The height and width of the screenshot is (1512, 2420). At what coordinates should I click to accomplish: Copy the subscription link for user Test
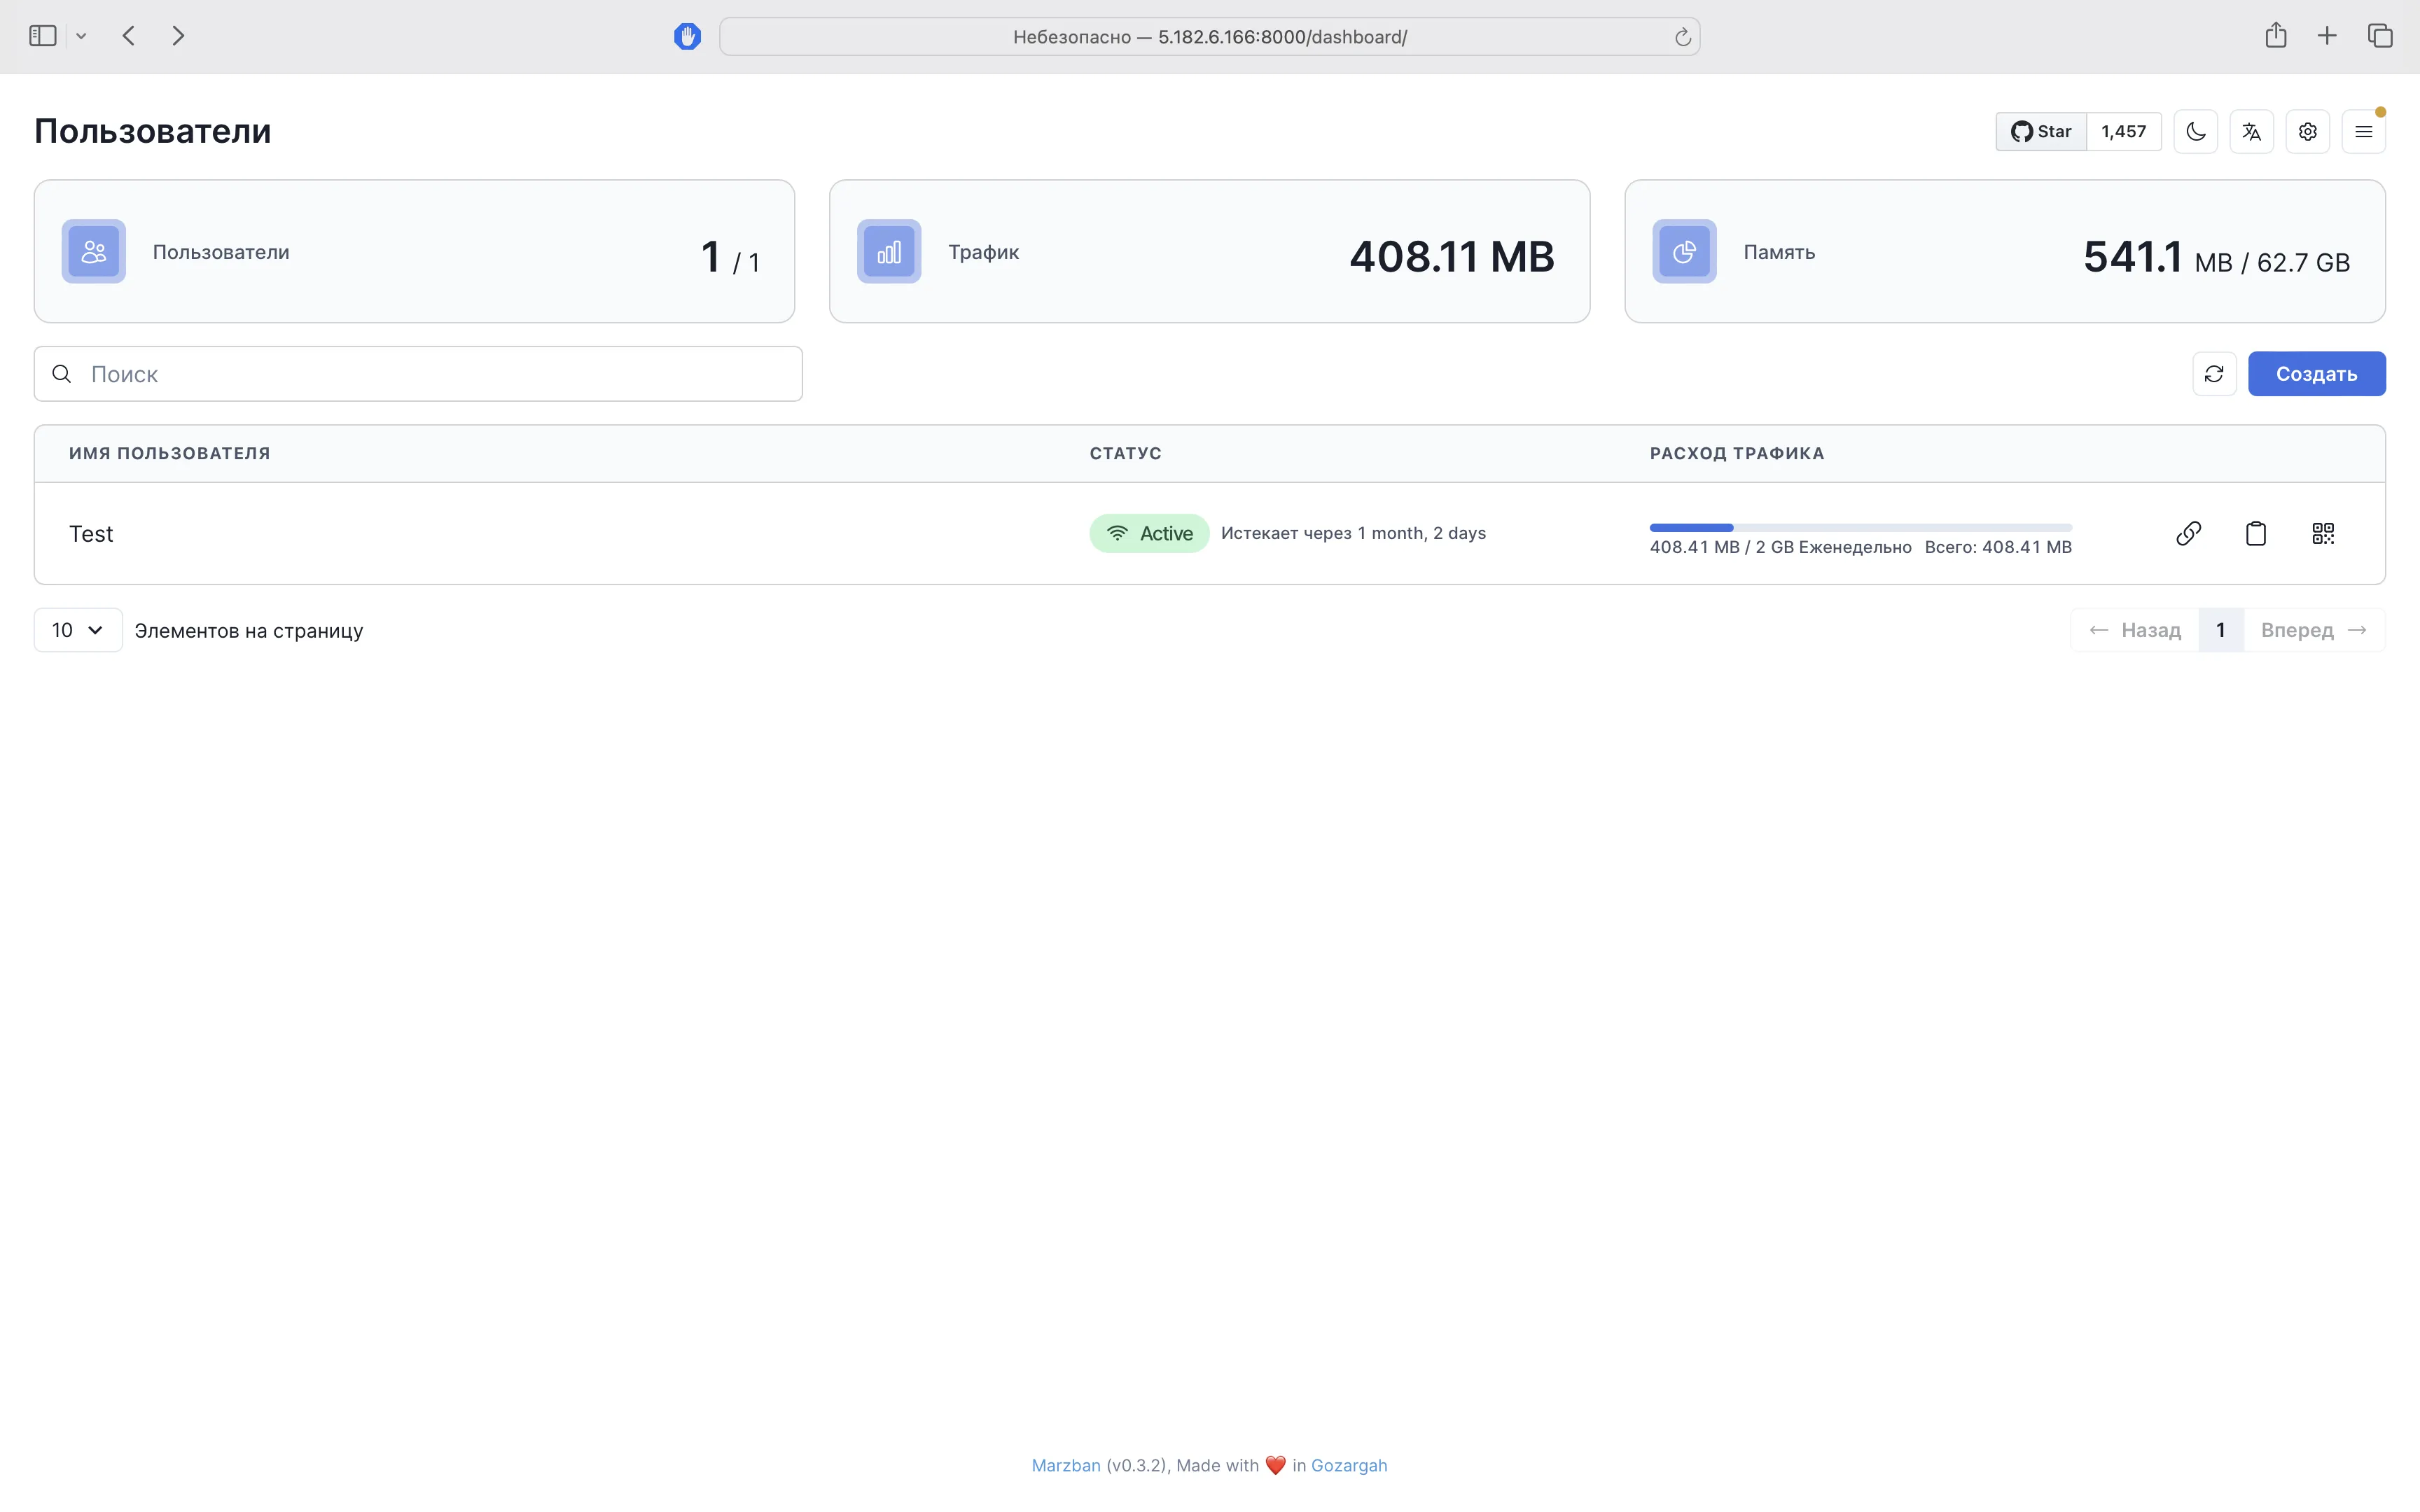(2188, 533)
